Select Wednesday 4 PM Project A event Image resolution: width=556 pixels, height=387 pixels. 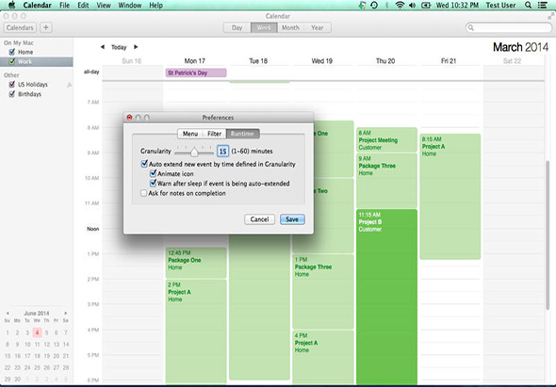[x=322, y=357]
